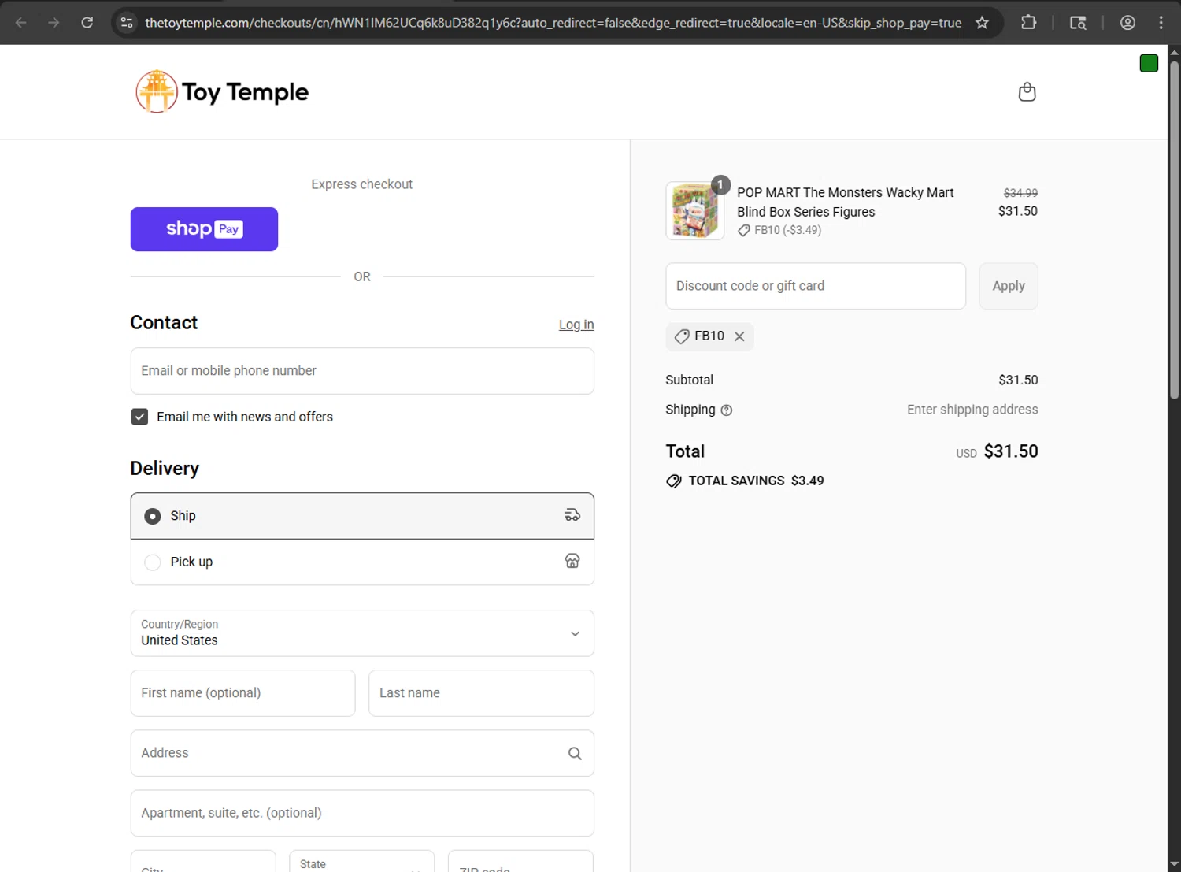1181x872 pixels.
Task: Click the tag icon beside FB10 (-$3.49)
Action: click(x=743, y=231)
